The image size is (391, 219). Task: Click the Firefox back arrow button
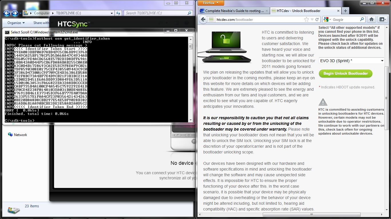[203, 19]
